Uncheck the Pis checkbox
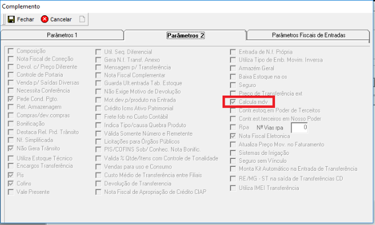375x225 pixels. 11,175
